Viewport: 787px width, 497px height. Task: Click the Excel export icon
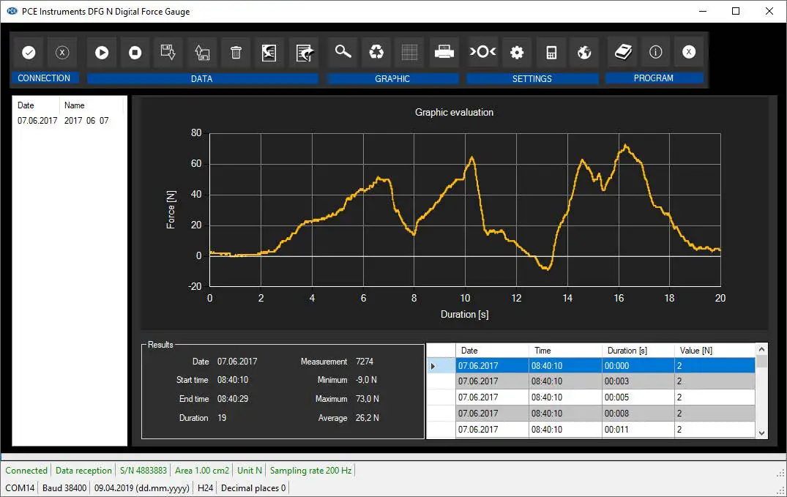269,52
